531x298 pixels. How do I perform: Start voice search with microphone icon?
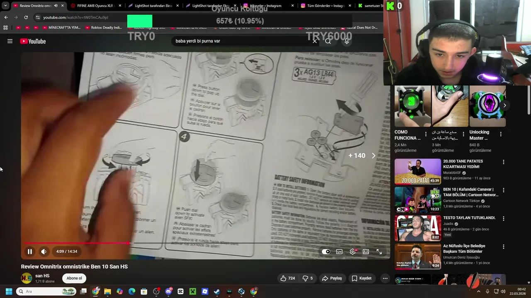[347, 41]
